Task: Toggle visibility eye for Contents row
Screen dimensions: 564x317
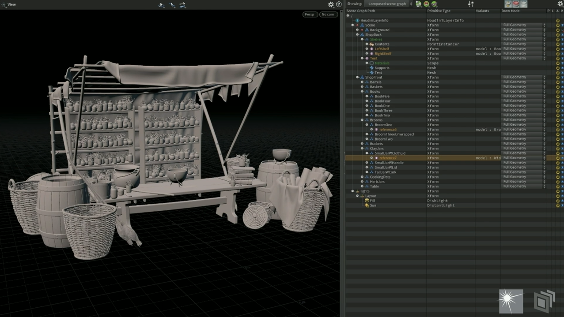Action: (x=562, y=44)
